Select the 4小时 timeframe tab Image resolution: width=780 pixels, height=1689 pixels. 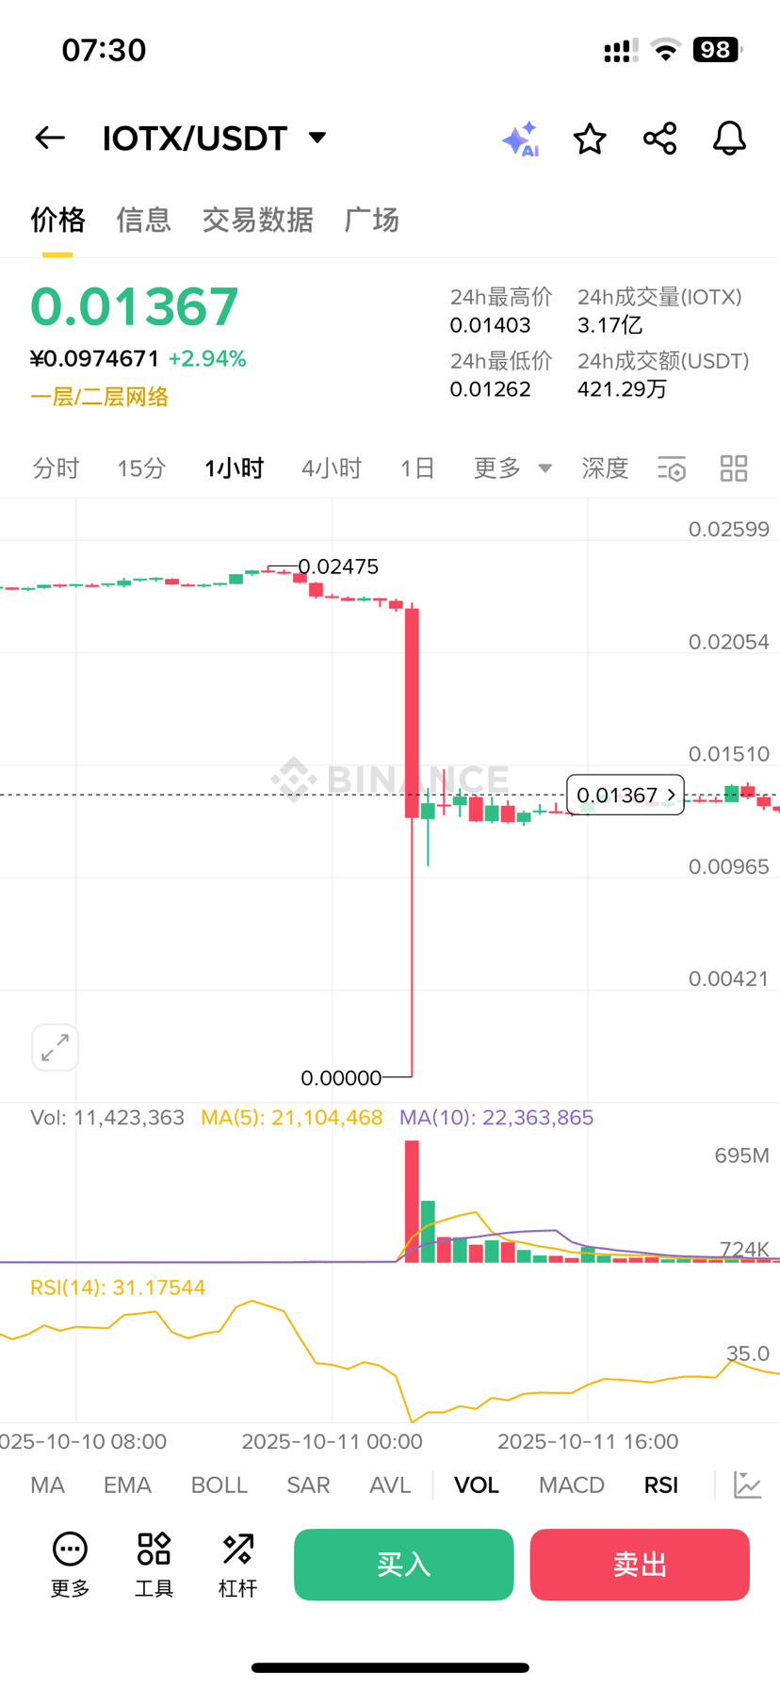(332, 468)
